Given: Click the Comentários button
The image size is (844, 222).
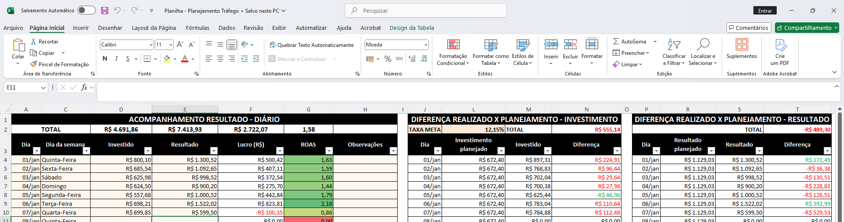Looking at the screenshot, I should tap(749, 28).
